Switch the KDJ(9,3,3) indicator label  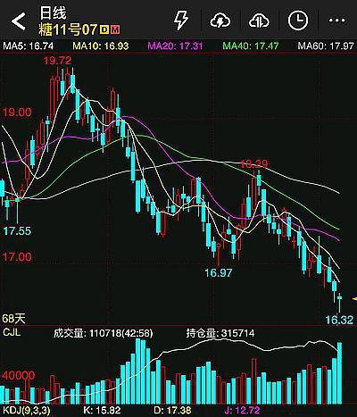[x=27, y=411]
